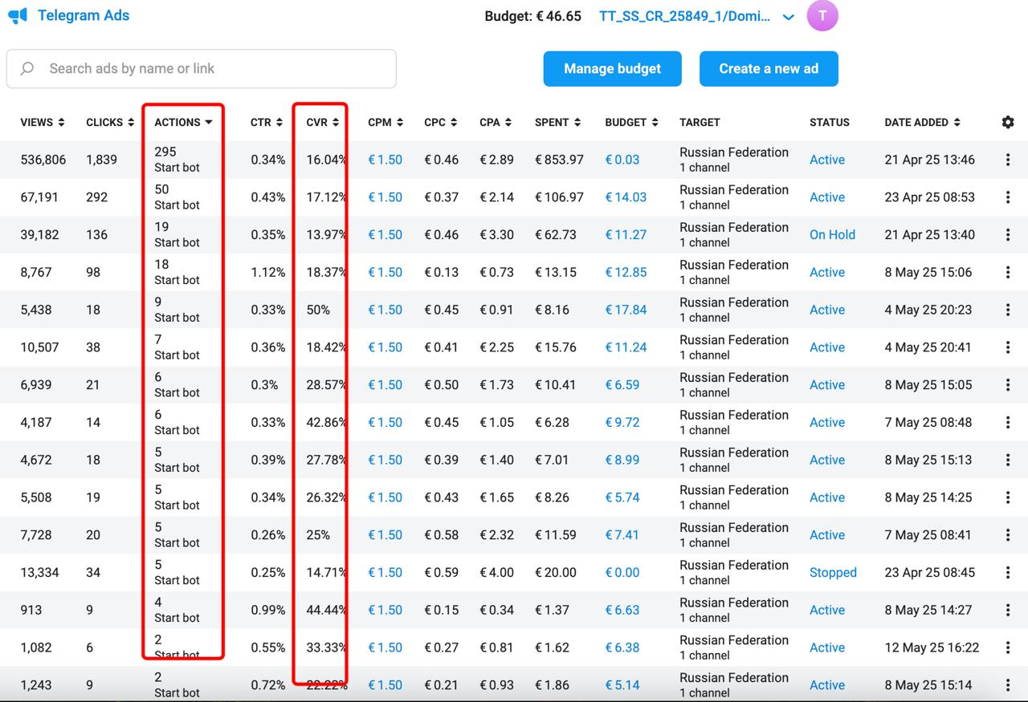Sort table by Spent column
The height and width of the screenshot is (702, 1028).
[557, 123]
